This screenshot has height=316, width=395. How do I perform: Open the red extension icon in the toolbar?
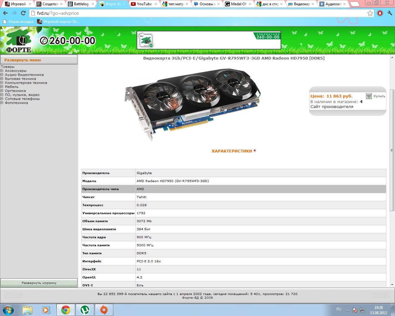pos(380,13)
